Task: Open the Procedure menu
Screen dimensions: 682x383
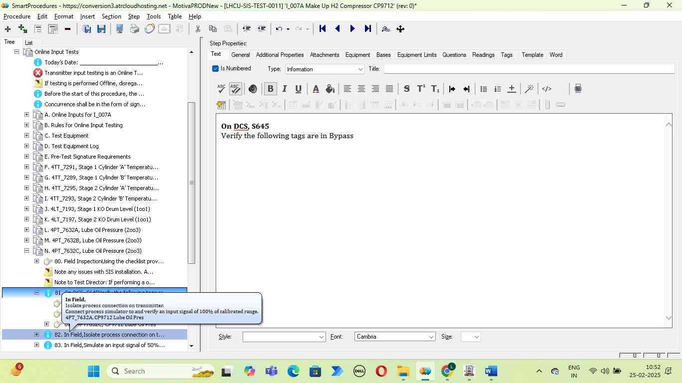Action: coord(17,16)
